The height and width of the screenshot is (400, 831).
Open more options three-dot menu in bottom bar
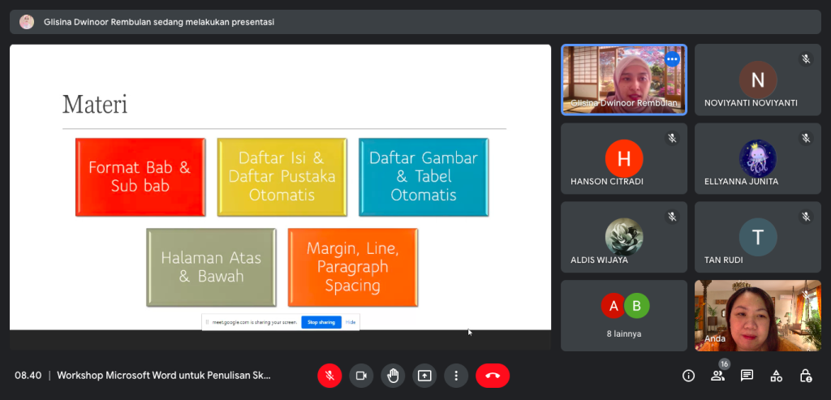[x=456, y=376]
